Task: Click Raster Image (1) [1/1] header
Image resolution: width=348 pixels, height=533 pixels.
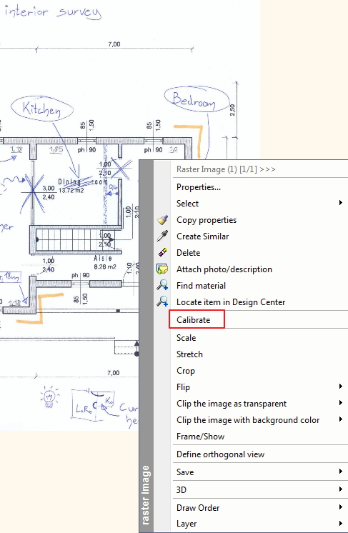Action: coord(226,169)
